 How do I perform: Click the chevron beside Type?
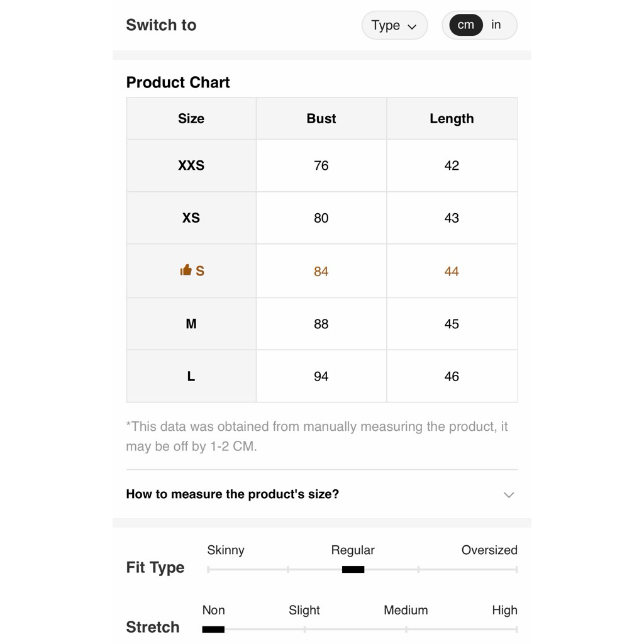(412, 27)
